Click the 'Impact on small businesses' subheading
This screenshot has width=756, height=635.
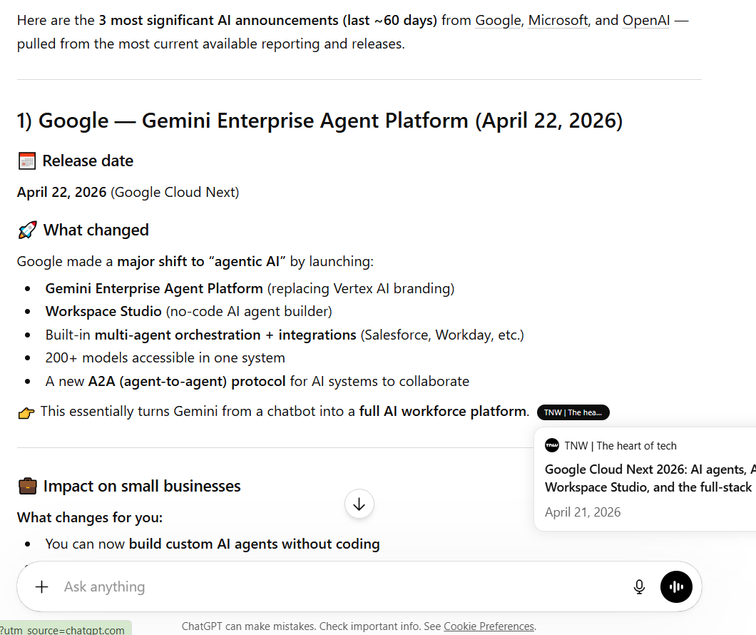(x=142, y=486)
